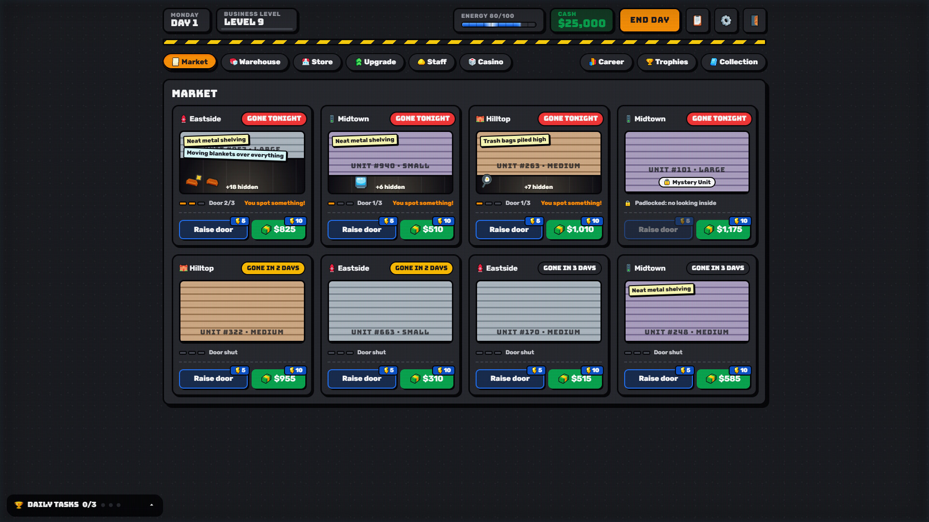Buy Unit #170 for $515
This screenshot has height=522, width=929.
575,378
